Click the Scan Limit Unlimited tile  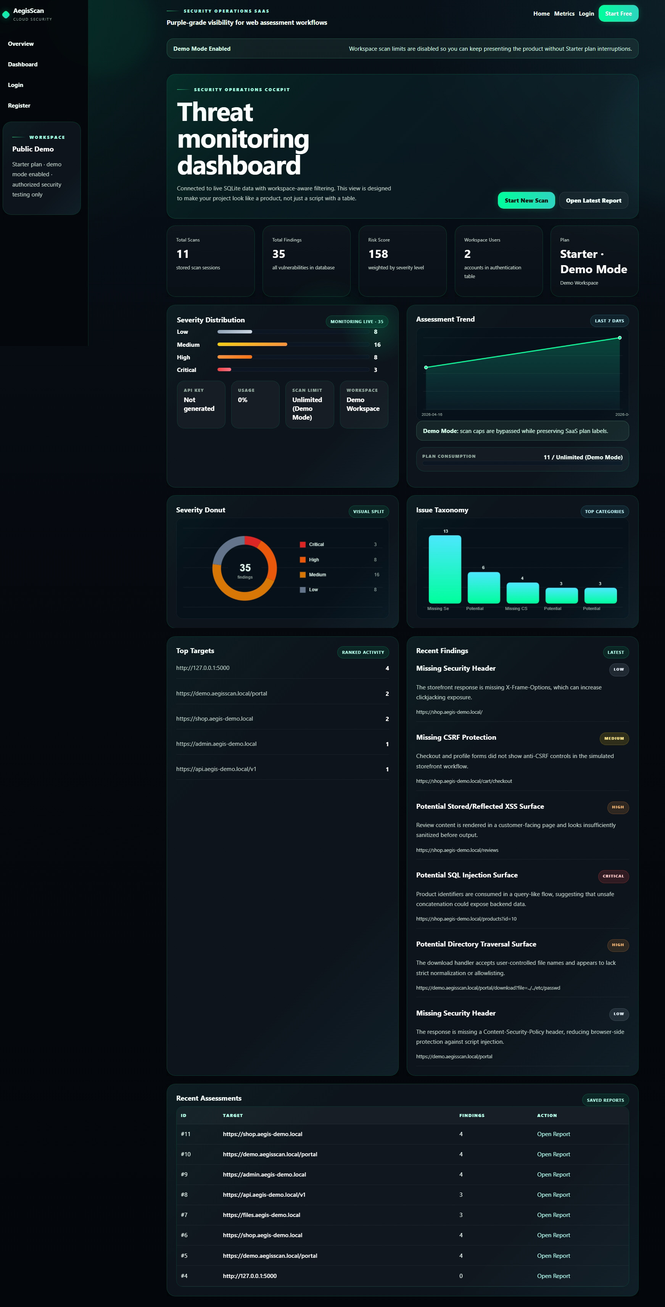coord(309,404)
